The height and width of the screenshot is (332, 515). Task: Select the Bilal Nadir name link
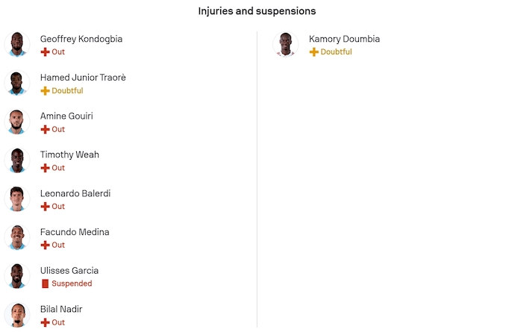pyautogui.click(x=61, y=309)
